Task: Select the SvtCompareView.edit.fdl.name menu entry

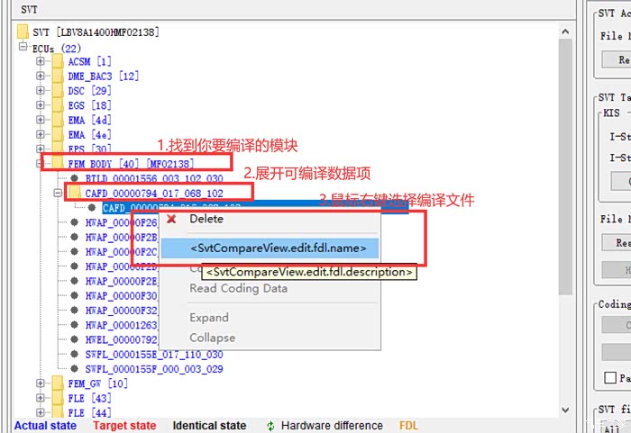Action: (270, 248)
